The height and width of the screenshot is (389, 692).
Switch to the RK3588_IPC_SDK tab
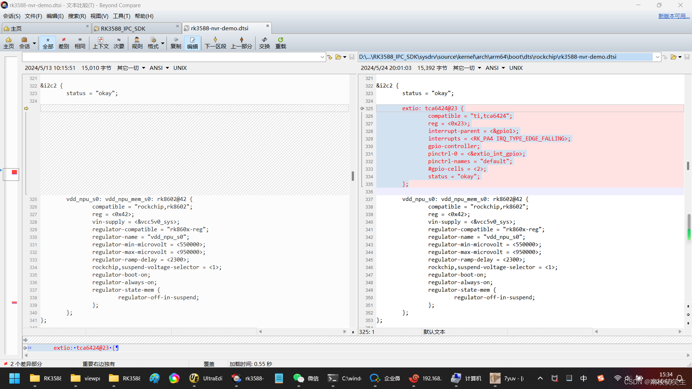point(123,28)
